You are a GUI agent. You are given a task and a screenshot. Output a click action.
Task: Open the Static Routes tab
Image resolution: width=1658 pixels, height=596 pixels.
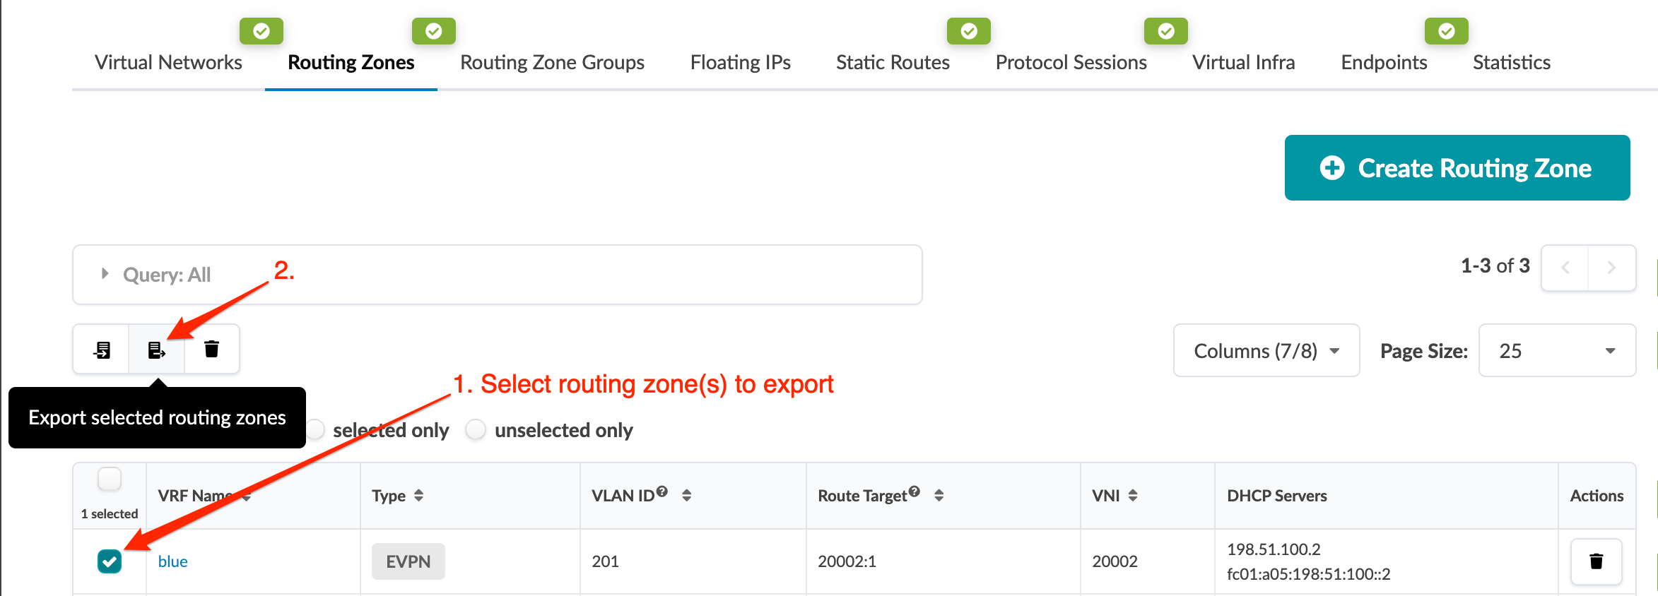(x=893, y=63)
